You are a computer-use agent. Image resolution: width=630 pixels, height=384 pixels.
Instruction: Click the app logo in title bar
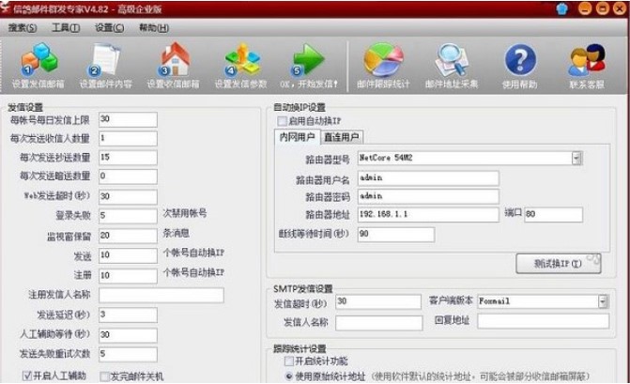tap(6, 8)
